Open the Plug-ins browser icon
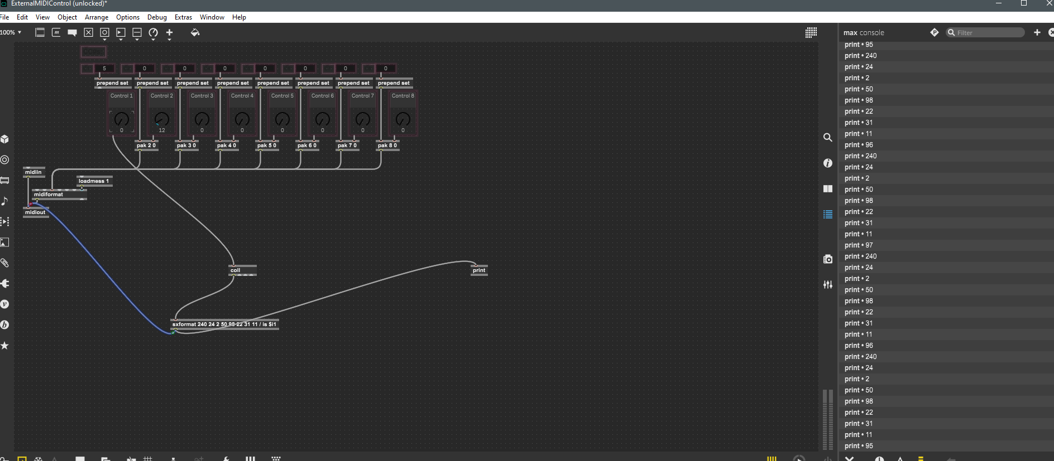Screen dimensions: 1054x461 (x=5, y=284)
